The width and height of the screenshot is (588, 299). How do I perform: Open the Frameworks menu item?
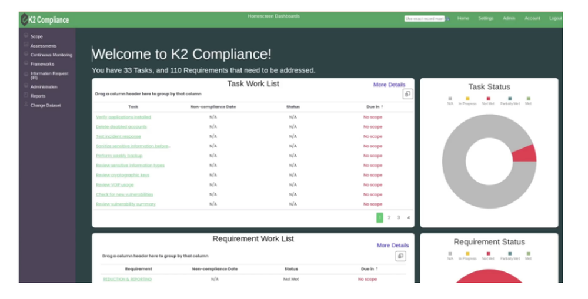pos(42,64)
